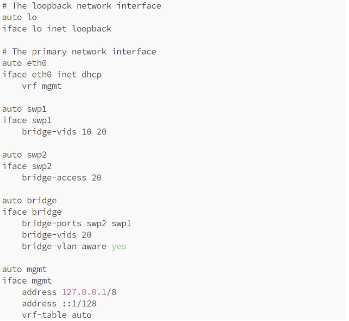349x321 pixels.
Task: Click the 'vrf-table auto' line
Action: (x=57, y=315)
